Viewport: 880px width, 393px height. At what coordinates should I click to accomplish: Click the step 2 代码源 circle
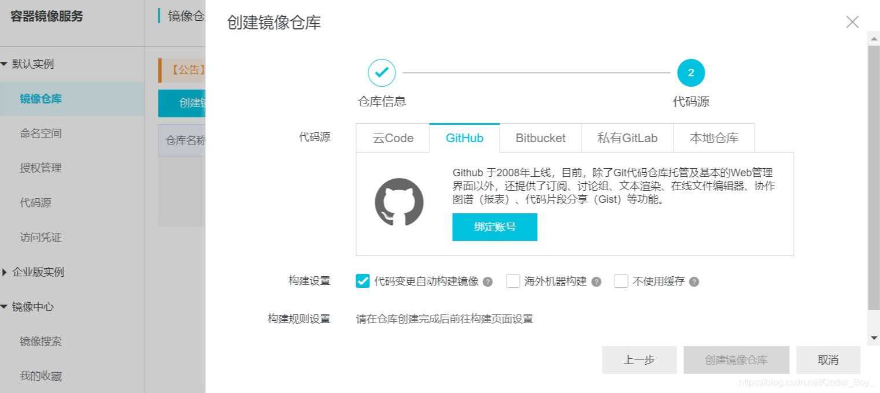(691, 72)
